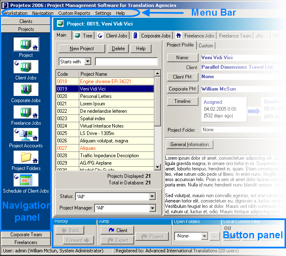The image size is (286, 256).
Task: Open the Status dropdown
Action: (x=152, y=196)
